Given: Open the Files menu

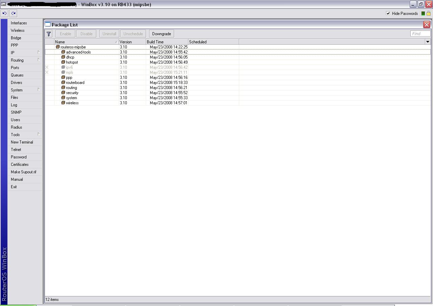Looking at the screenshot, I should click(x=25, y=97).
